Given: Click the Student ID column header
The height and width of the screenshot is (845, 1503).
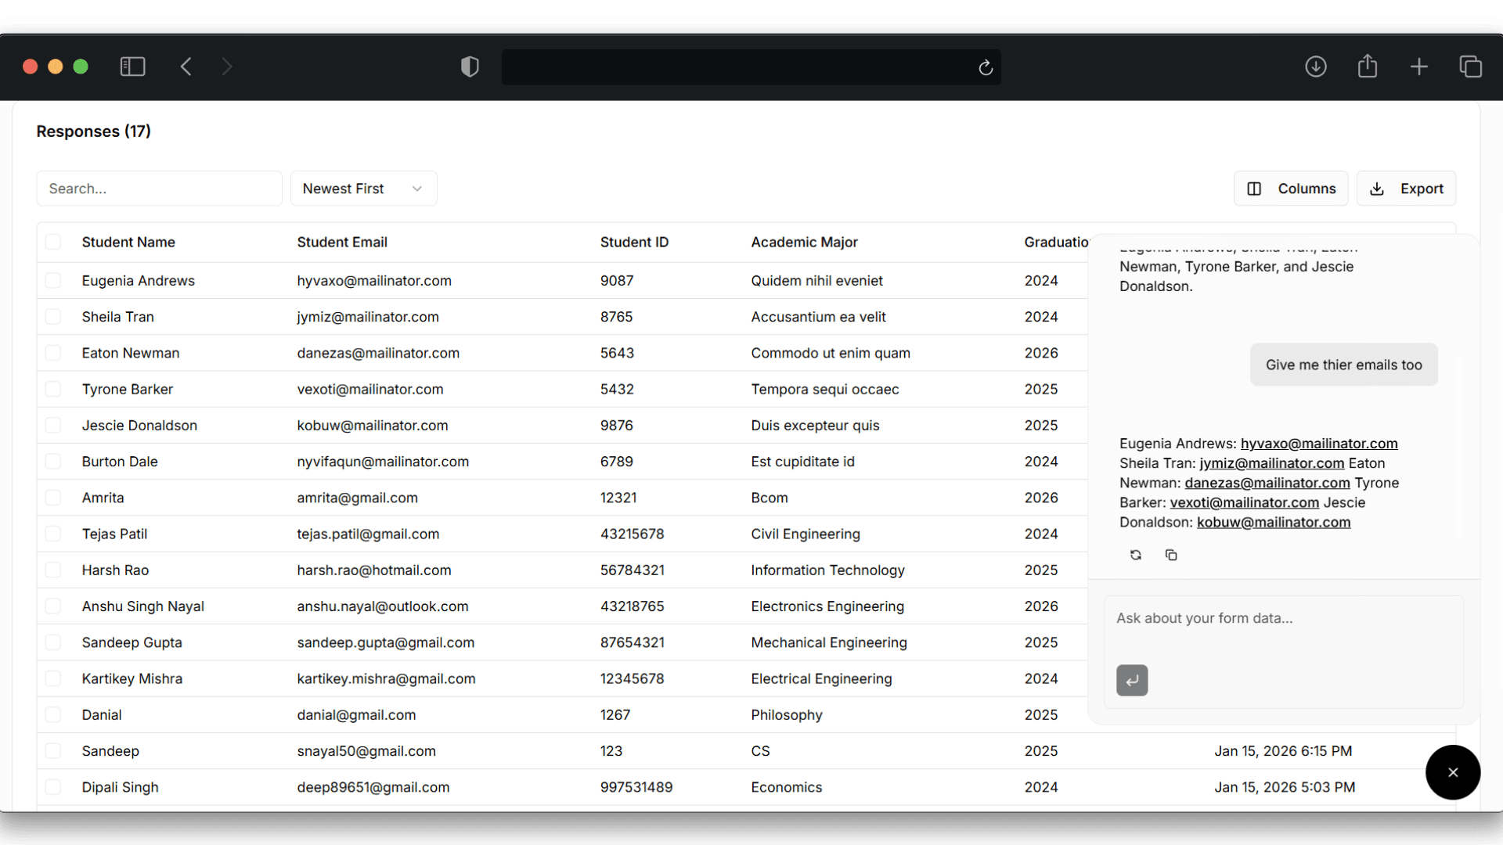Looking at the screenshot, I should 634,242.
